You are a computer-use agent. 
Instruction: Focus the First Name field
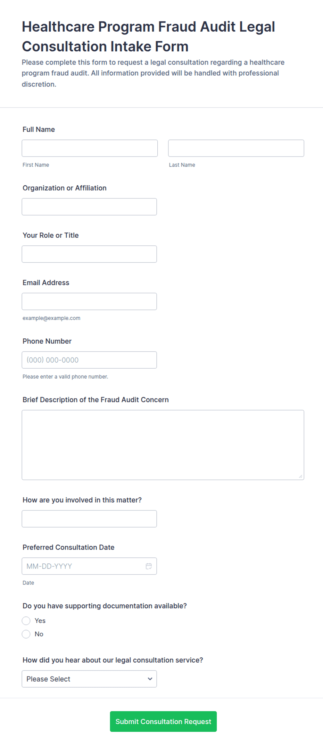click(90, 148)
